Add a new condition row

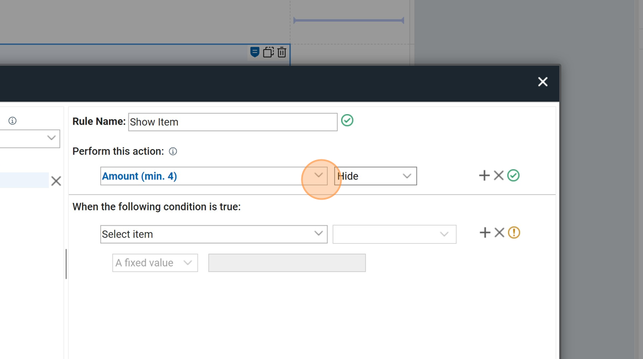click(x=485, y=232)
